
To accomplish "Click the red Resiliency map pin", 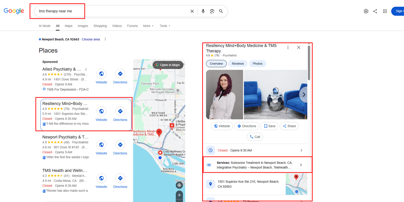I will 159,132.
